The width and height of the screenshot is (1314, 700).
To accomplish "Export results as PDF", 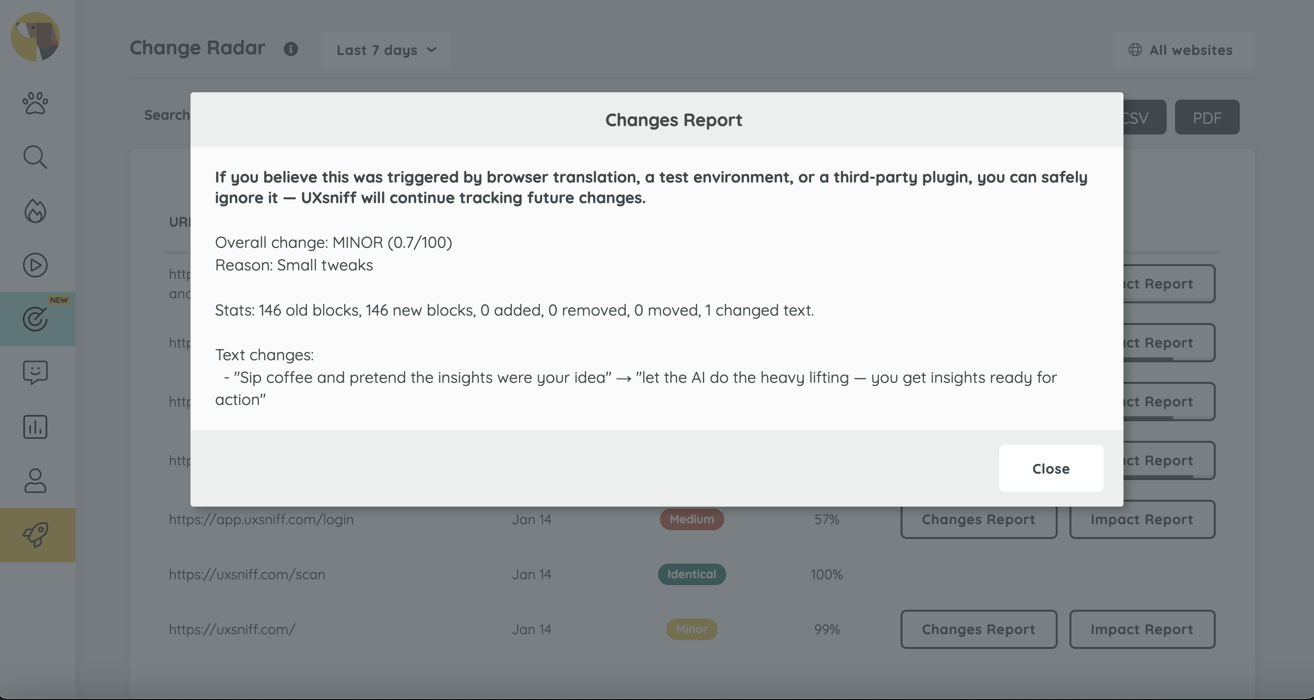I will [x=1207, y=117].
